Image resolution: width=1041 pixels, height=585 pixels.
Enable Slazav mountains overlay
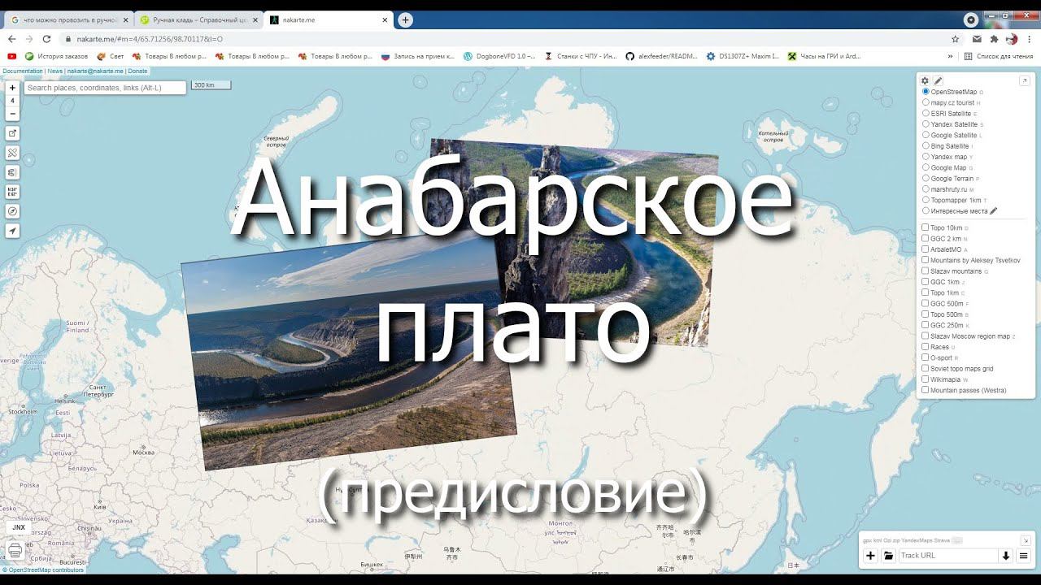(x=925, y=271)
